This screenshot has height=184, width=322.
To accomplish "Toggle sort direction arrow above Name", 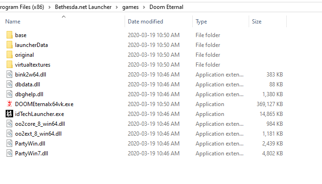I will (x=63, y=16).
